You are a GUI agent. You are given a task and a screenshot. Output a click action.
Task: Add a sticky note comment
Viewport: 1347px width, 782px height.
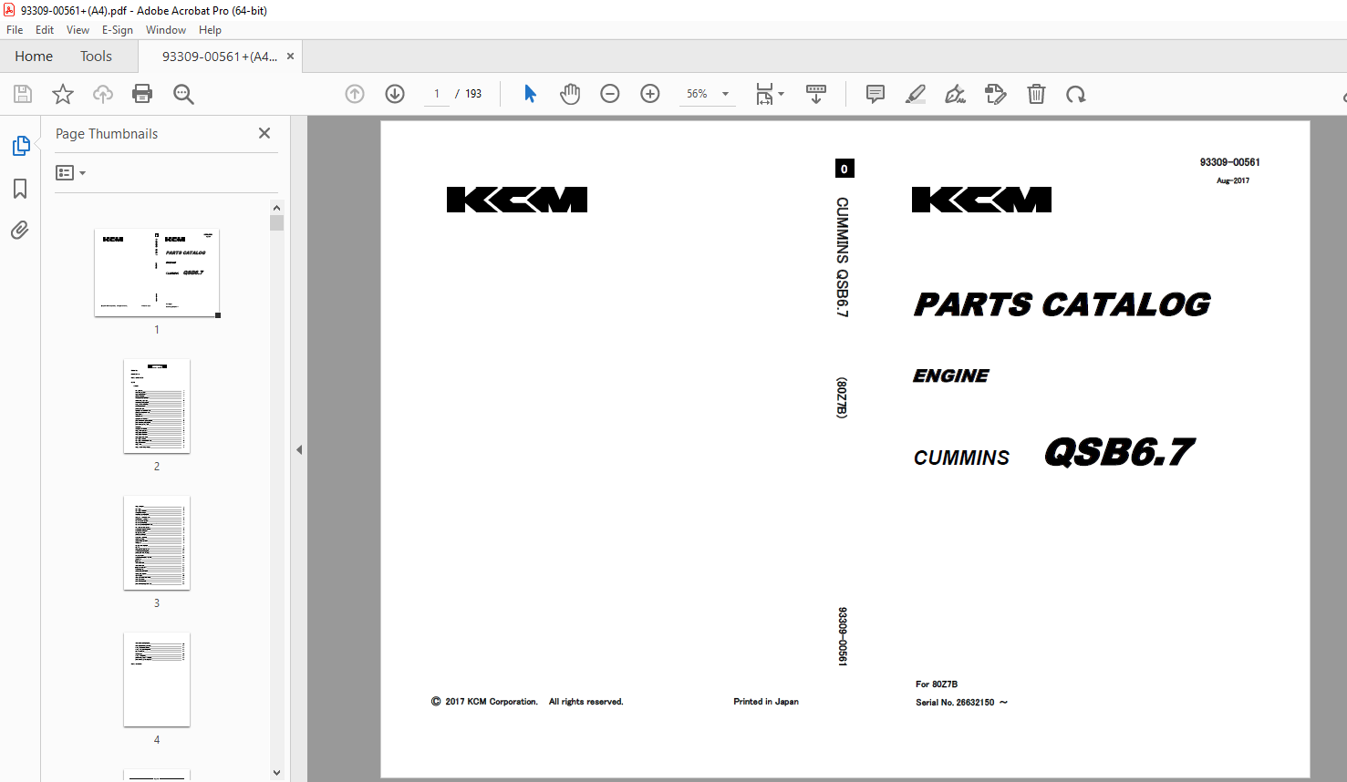(x=876, y=94)
